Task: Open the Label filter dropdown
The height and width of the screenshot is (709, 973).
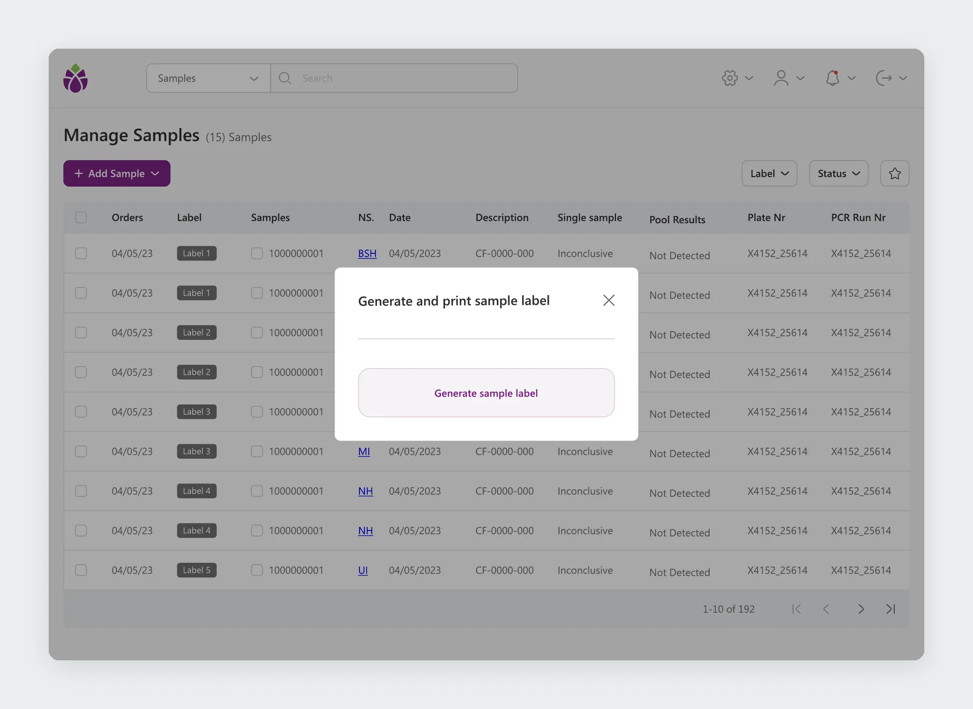Action: pyautogui.click(x=769, y=173)
